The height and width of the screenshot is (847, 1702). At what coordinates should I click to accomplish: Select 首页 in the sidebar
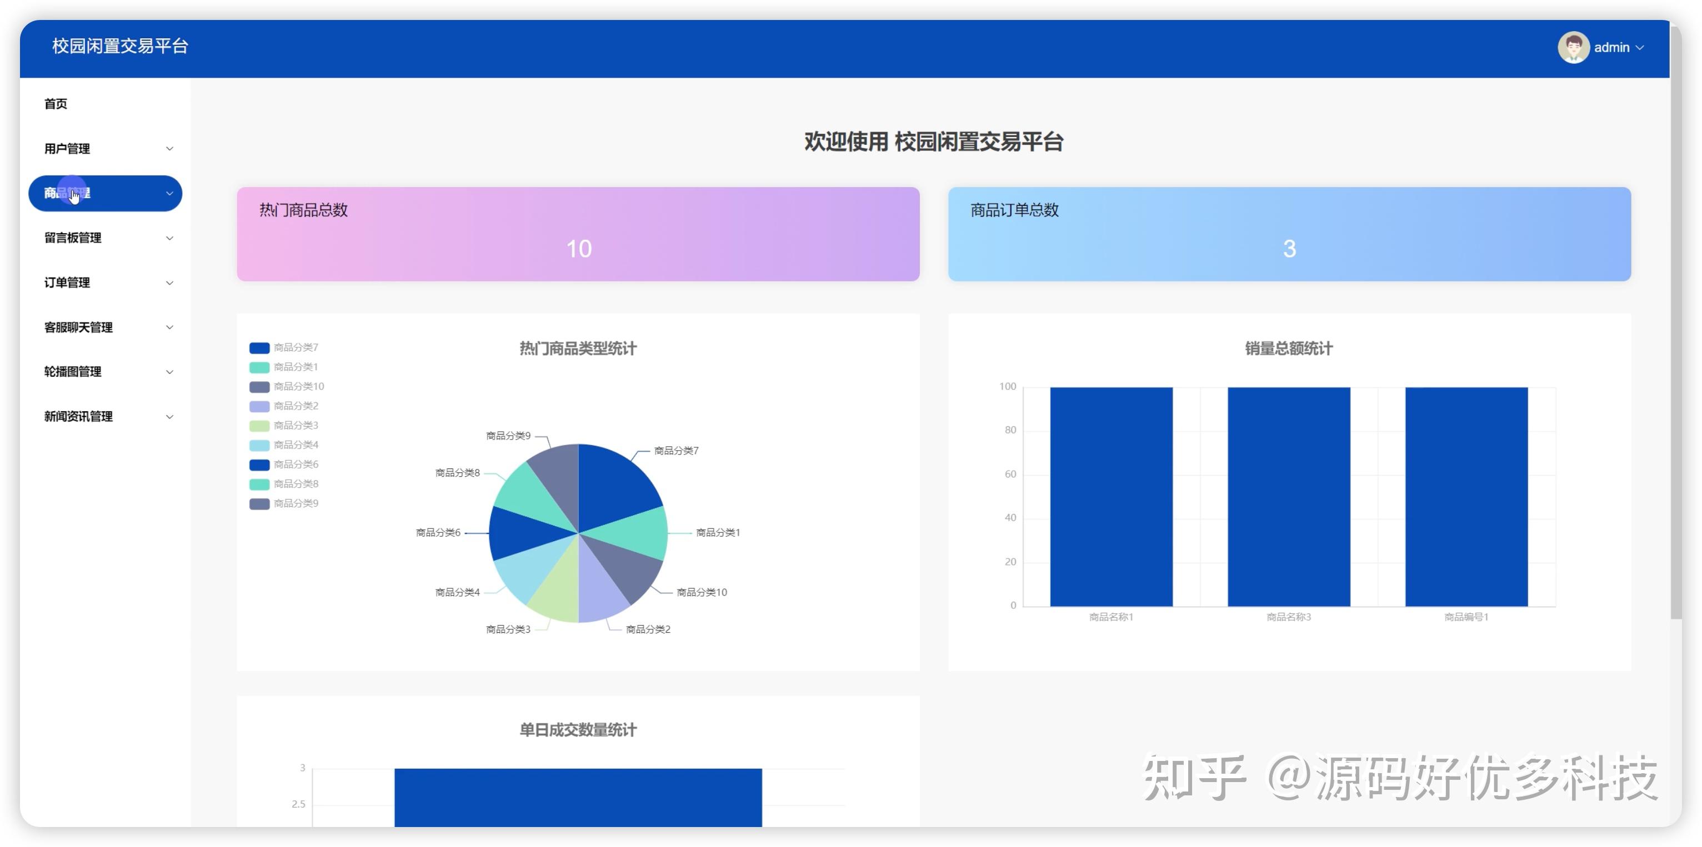click(x=57, y=104)
